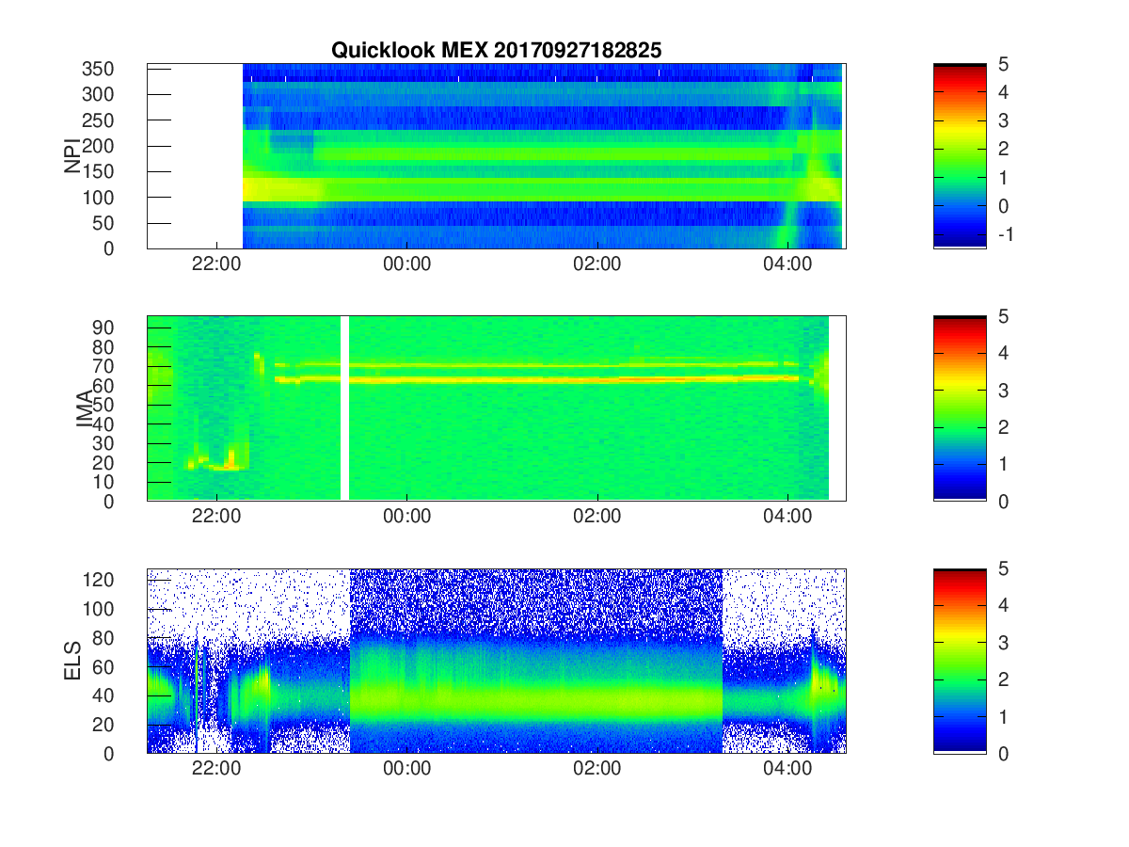Click the 5 label on IMA colorbar

click(x=1001, y=316)
